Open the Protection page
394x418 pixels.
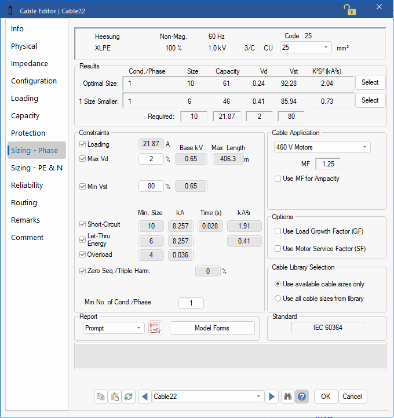[x=28, y=133]
